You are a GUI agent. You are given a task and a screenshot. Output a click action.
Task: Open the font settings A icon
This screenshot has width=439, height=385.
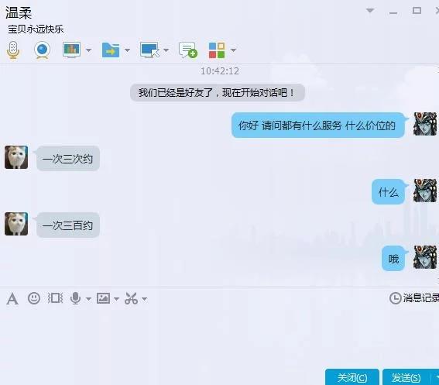(x=12, y=299)
